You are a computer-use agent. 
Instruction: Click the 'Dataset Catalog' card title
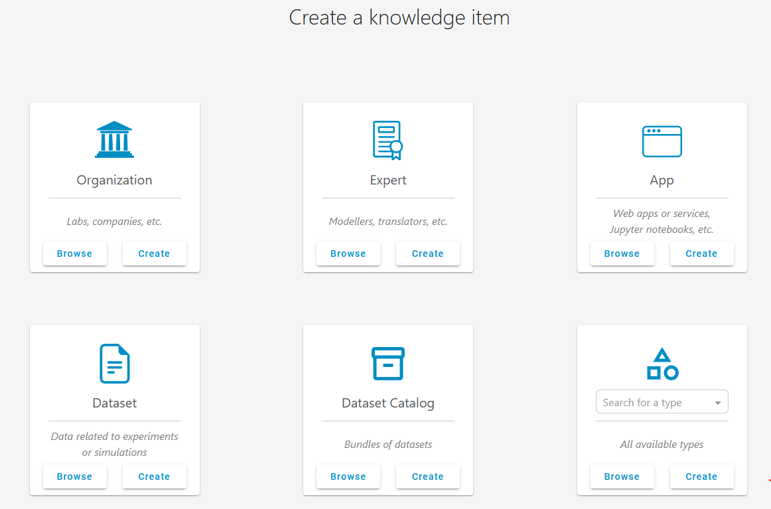point(388,403)
